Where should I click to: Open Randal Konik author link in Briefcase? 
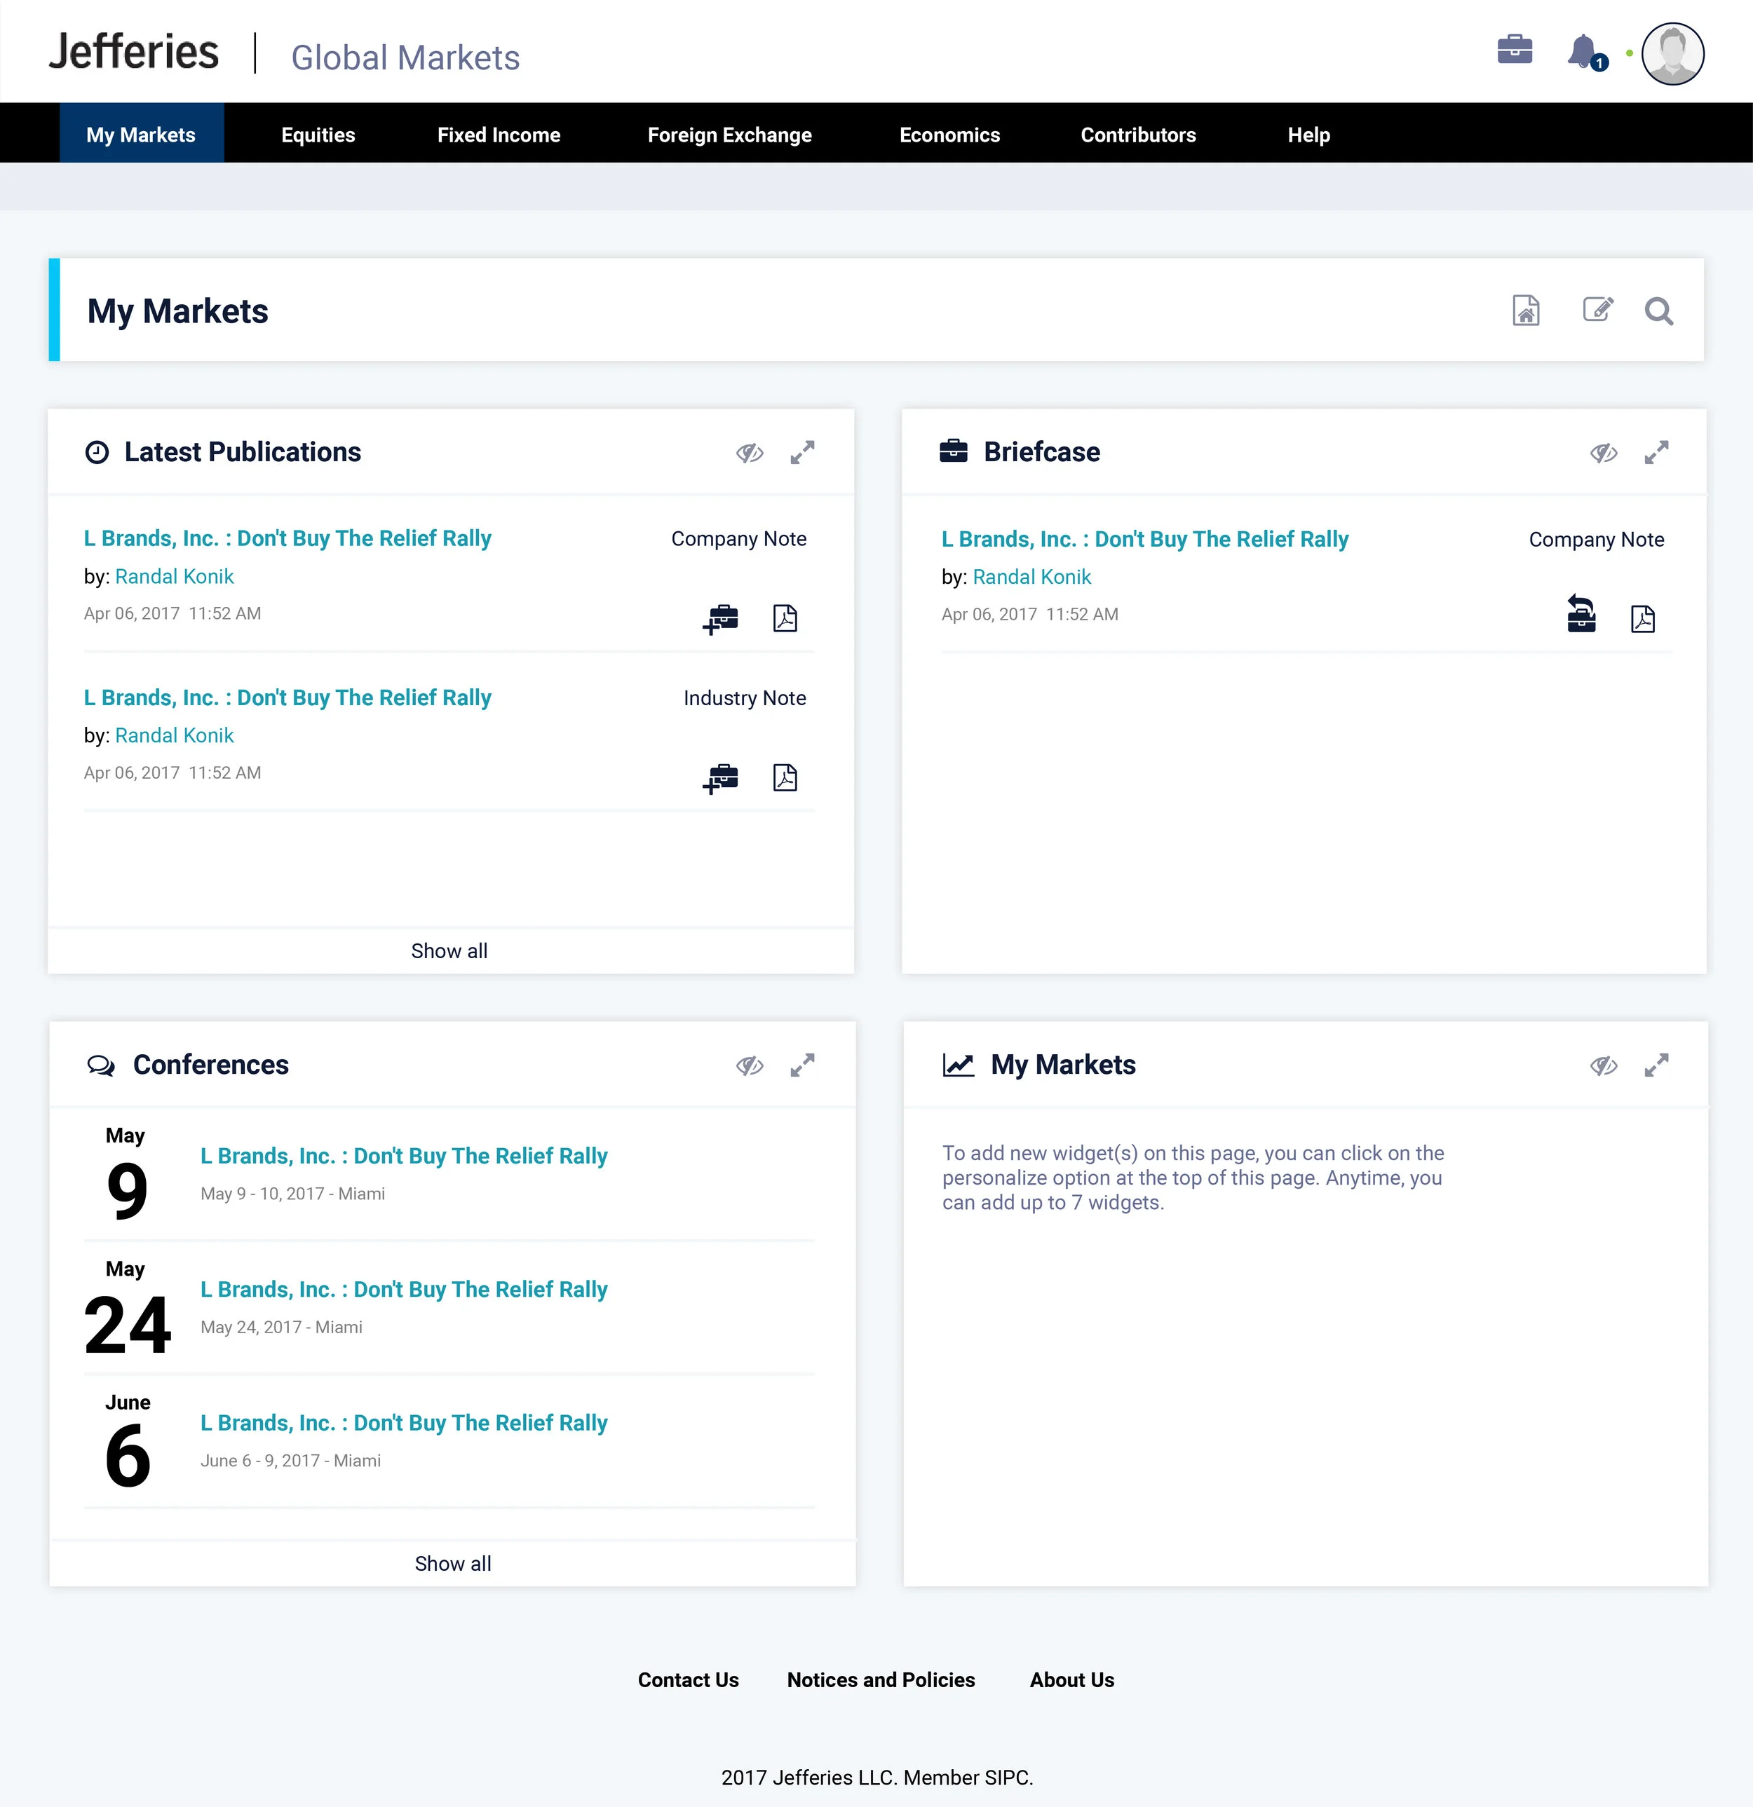(1031, 577)
